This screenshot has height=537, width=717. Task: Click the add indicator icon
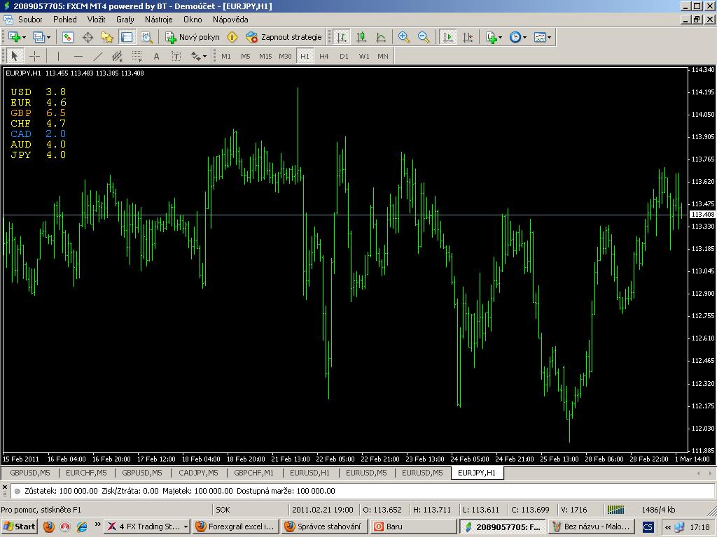pyautogui.click(x=491, y=37)
